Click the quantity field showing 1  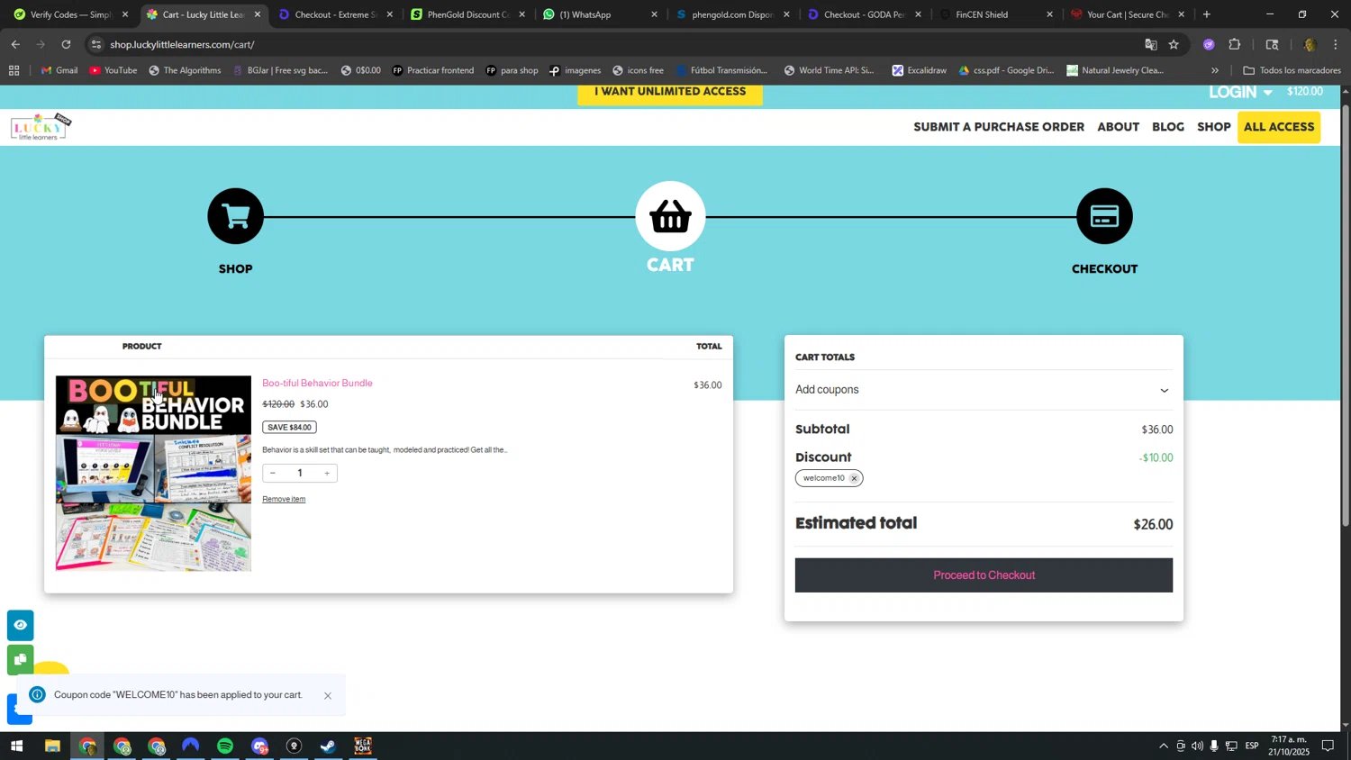300,473
